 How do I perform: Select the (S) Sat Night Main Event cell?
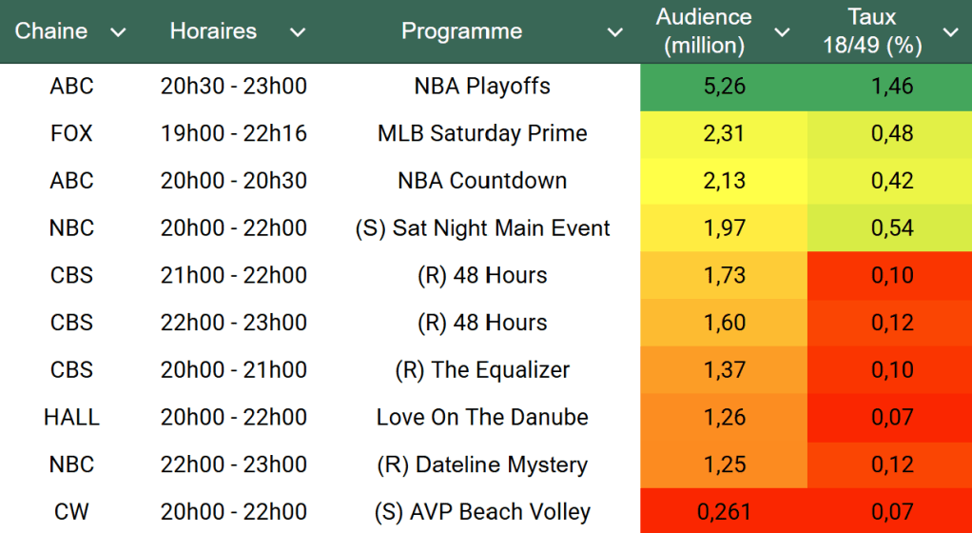(482, 228)
